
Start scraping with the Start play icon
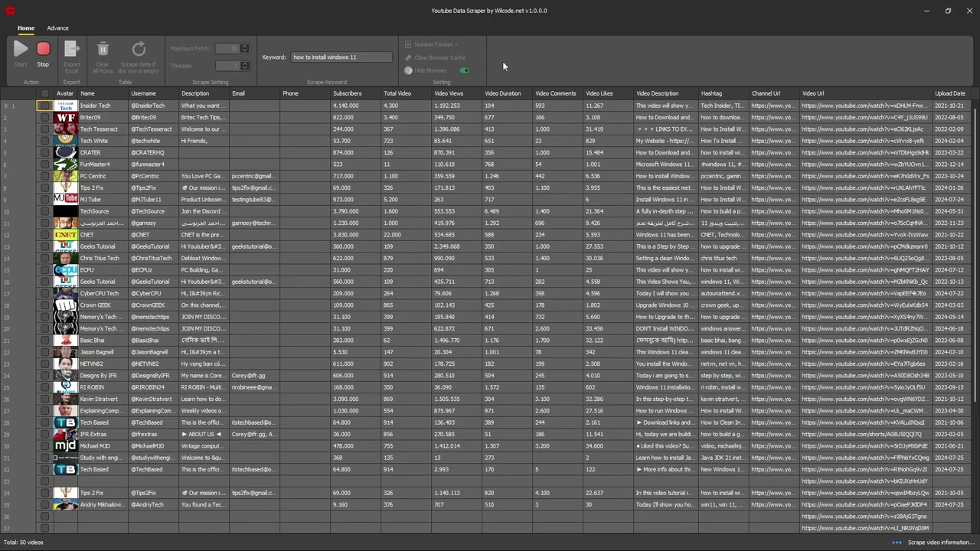click(21, 49)
